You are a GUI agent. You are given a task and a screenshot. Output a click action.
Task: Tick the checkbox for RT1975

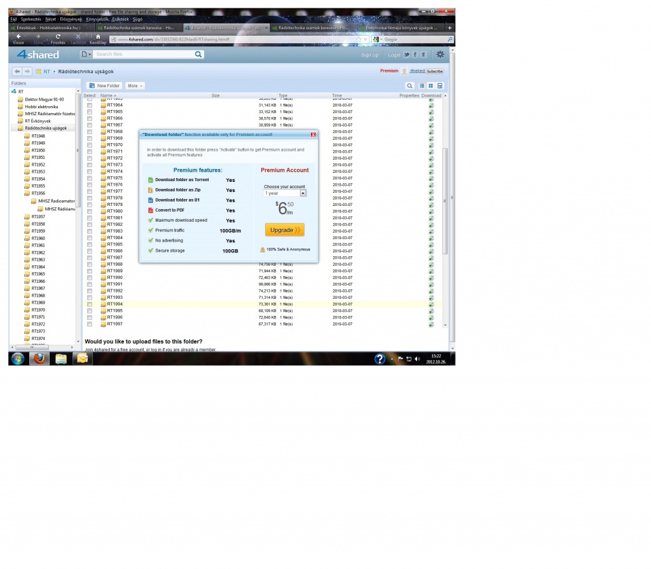pyautogui.click(x=90, y=178)
